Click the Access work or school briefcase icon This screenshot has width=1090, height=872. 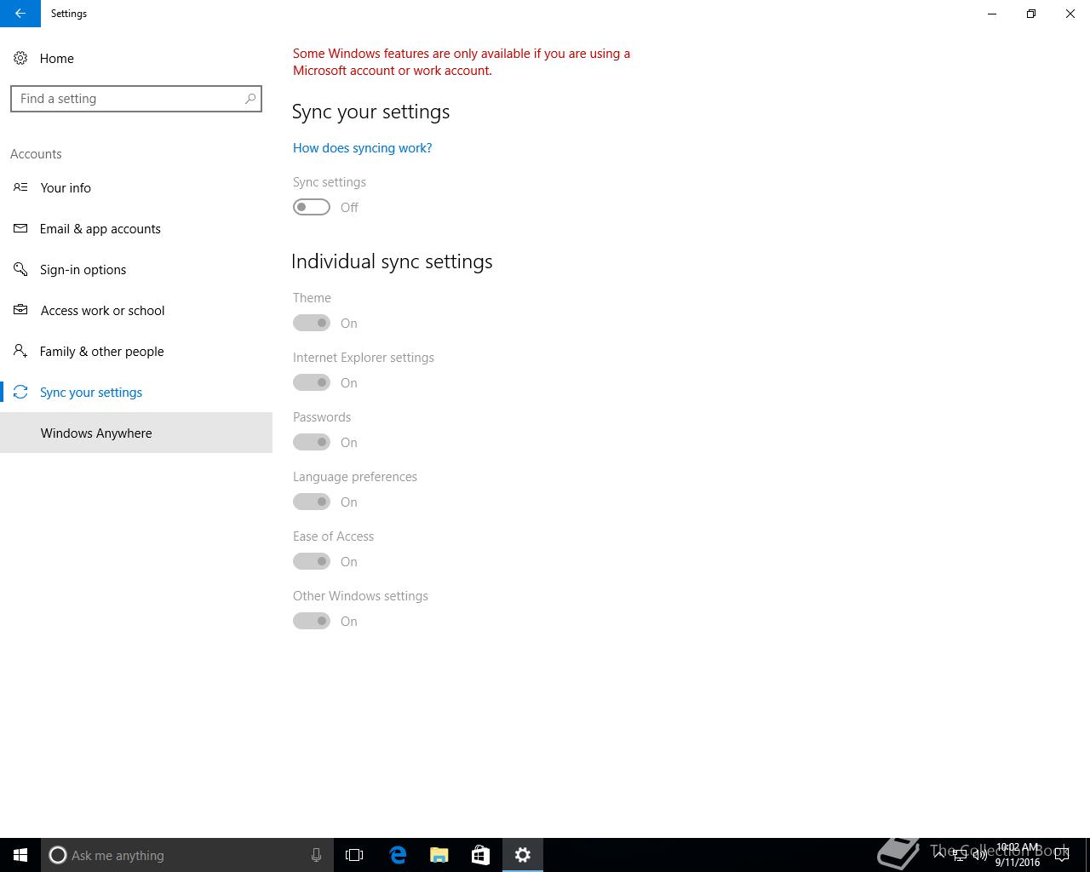coord(20,310)
